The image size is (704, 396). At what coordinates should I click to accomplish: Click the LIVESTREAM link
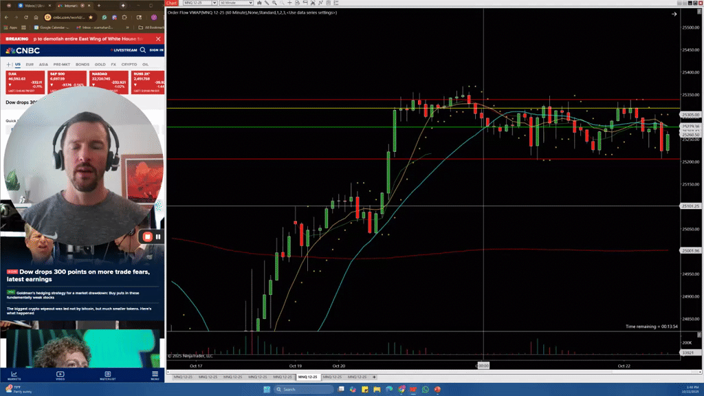click(x=124, y=49)
